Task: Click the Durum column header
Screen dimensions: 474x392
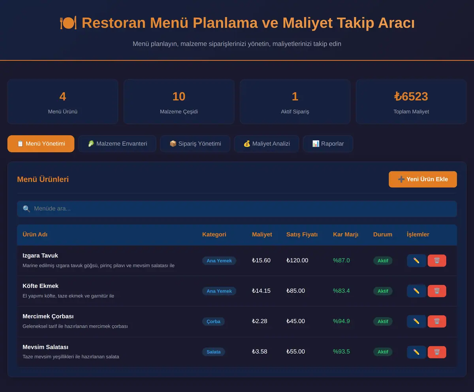Action: click(383, 234)
